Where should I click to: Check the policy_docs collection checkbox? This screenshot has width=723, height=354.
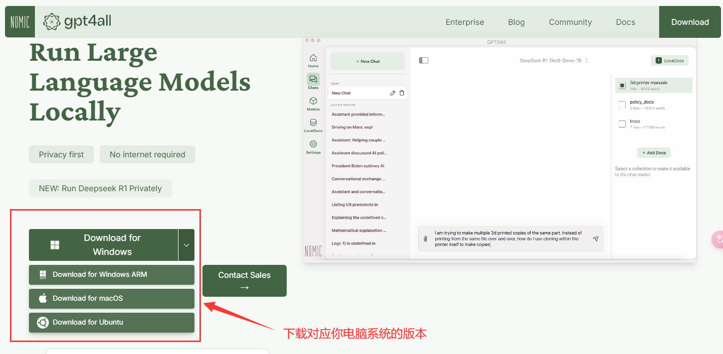pos(622,105)
